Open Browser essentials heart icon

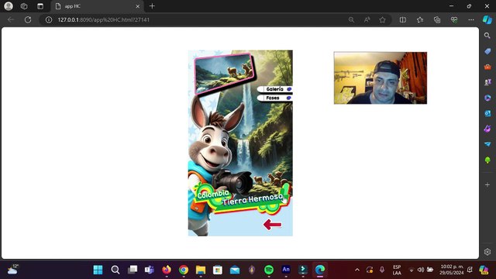[x=454, y=19]
